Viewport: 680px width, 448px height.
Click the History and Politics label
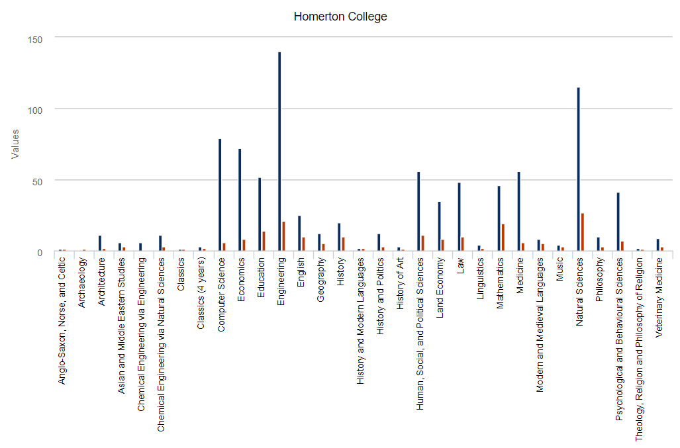[x=380, y=296]
